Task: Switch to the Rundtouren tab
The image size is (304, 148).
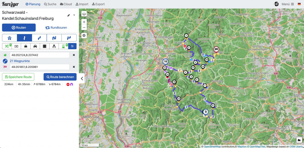Action: [x=56, y=28]
